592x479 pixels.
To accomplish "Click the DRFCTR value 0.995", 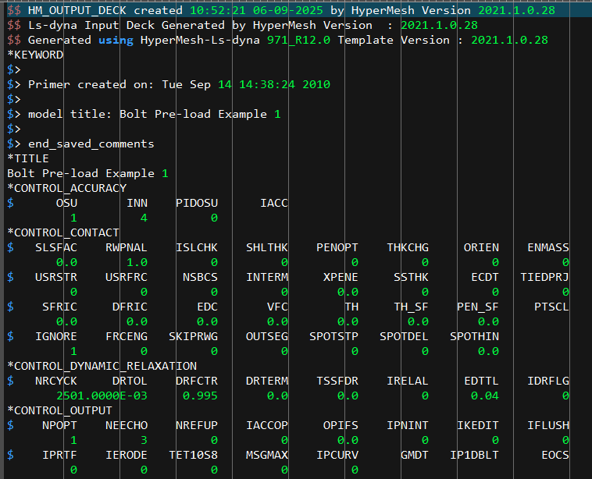I will (200, 396).
